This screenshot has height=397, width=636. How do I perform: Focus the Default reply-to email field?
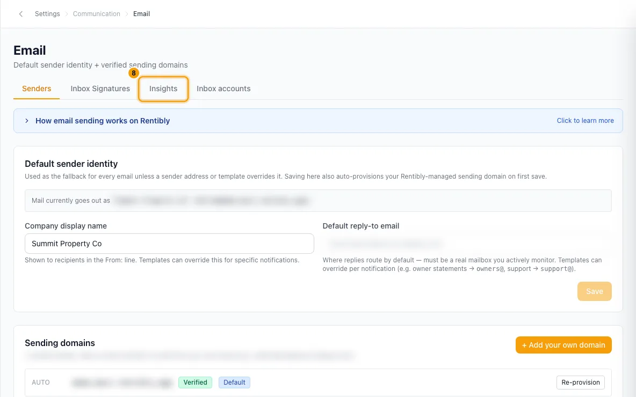point(467,244)
